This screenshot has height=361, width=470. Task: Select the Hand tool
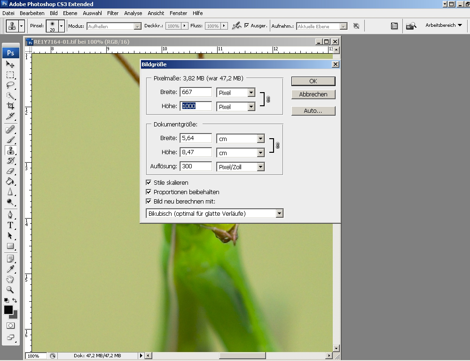pyautogui.click(x=10, y=279)
